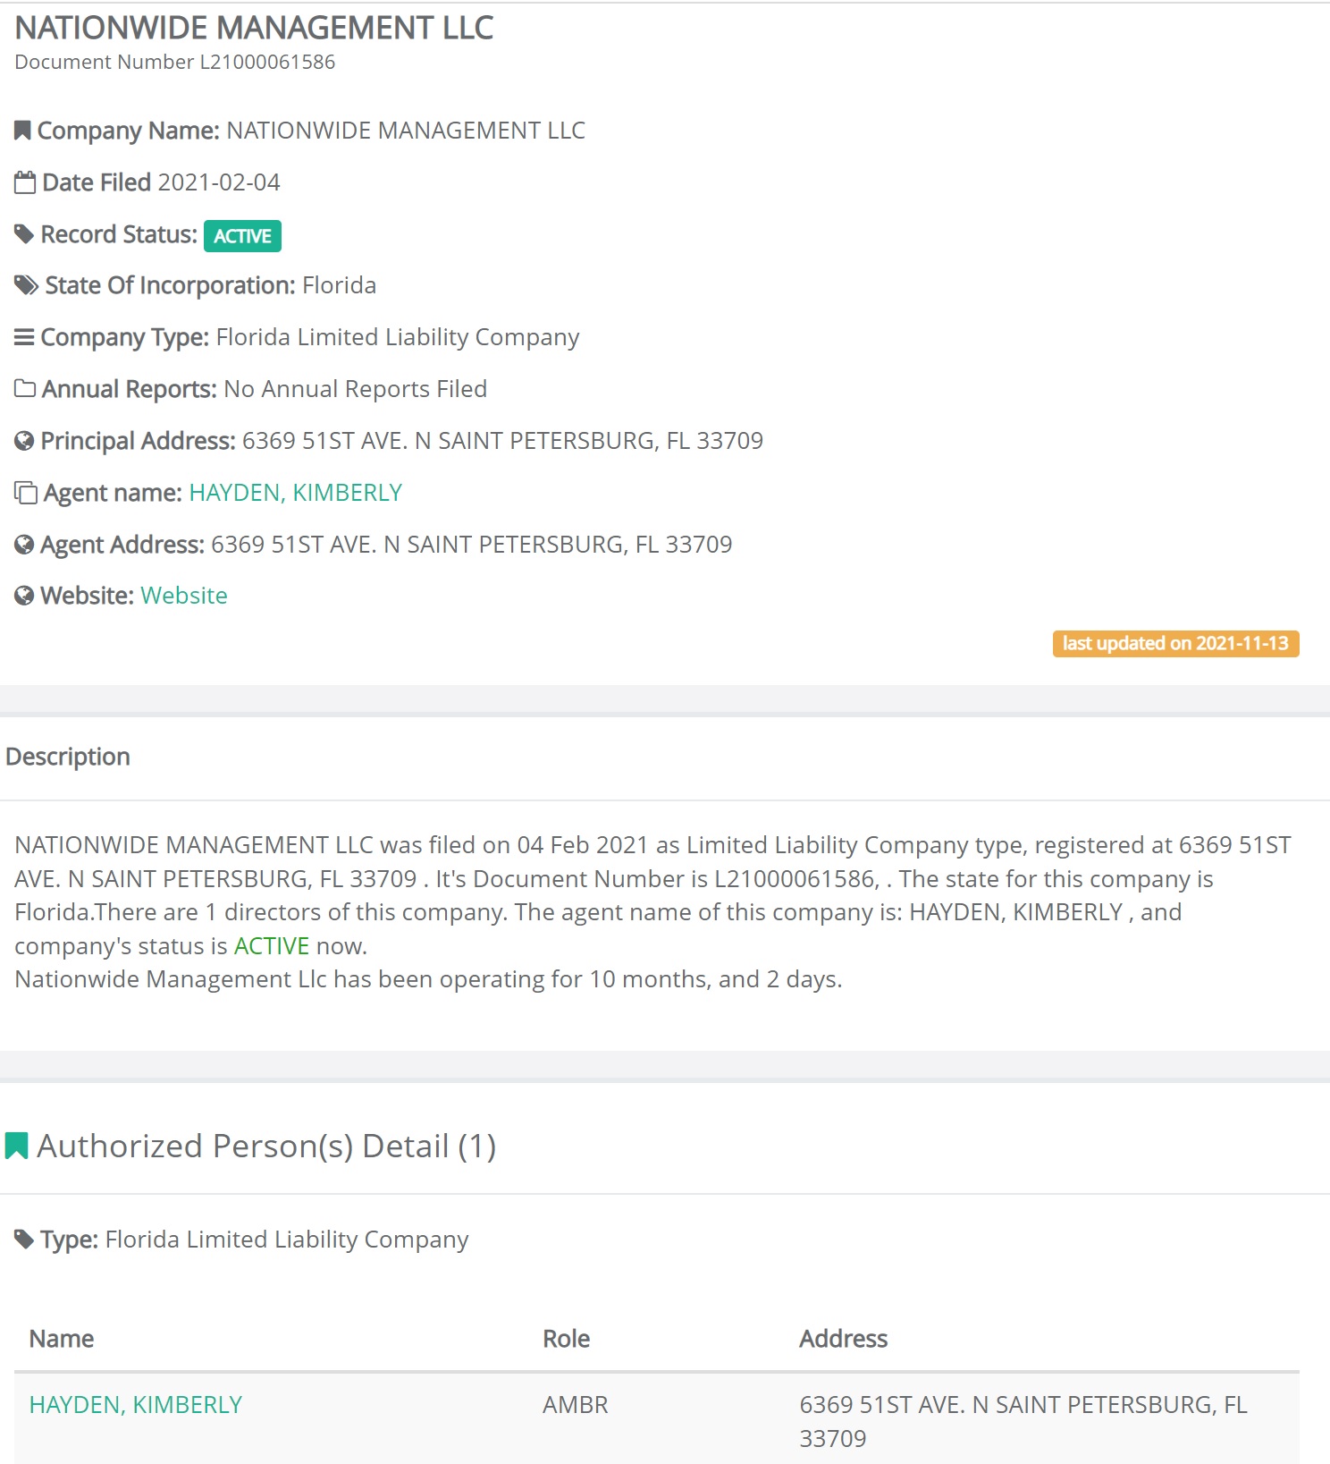
Task: Open the HAYDEN, KIMBERLY agent name link
Action: click(x=296, y=493)
